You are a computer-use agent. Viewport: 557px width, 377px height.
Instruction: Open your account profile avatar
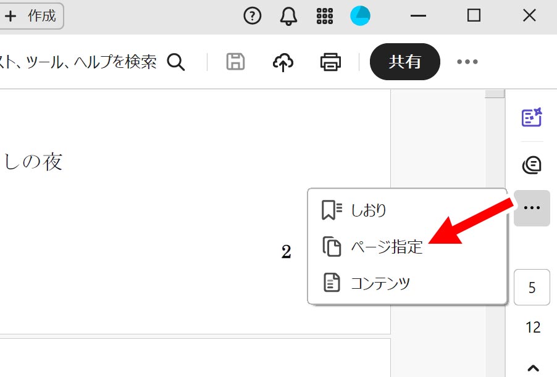click(361, 15)
